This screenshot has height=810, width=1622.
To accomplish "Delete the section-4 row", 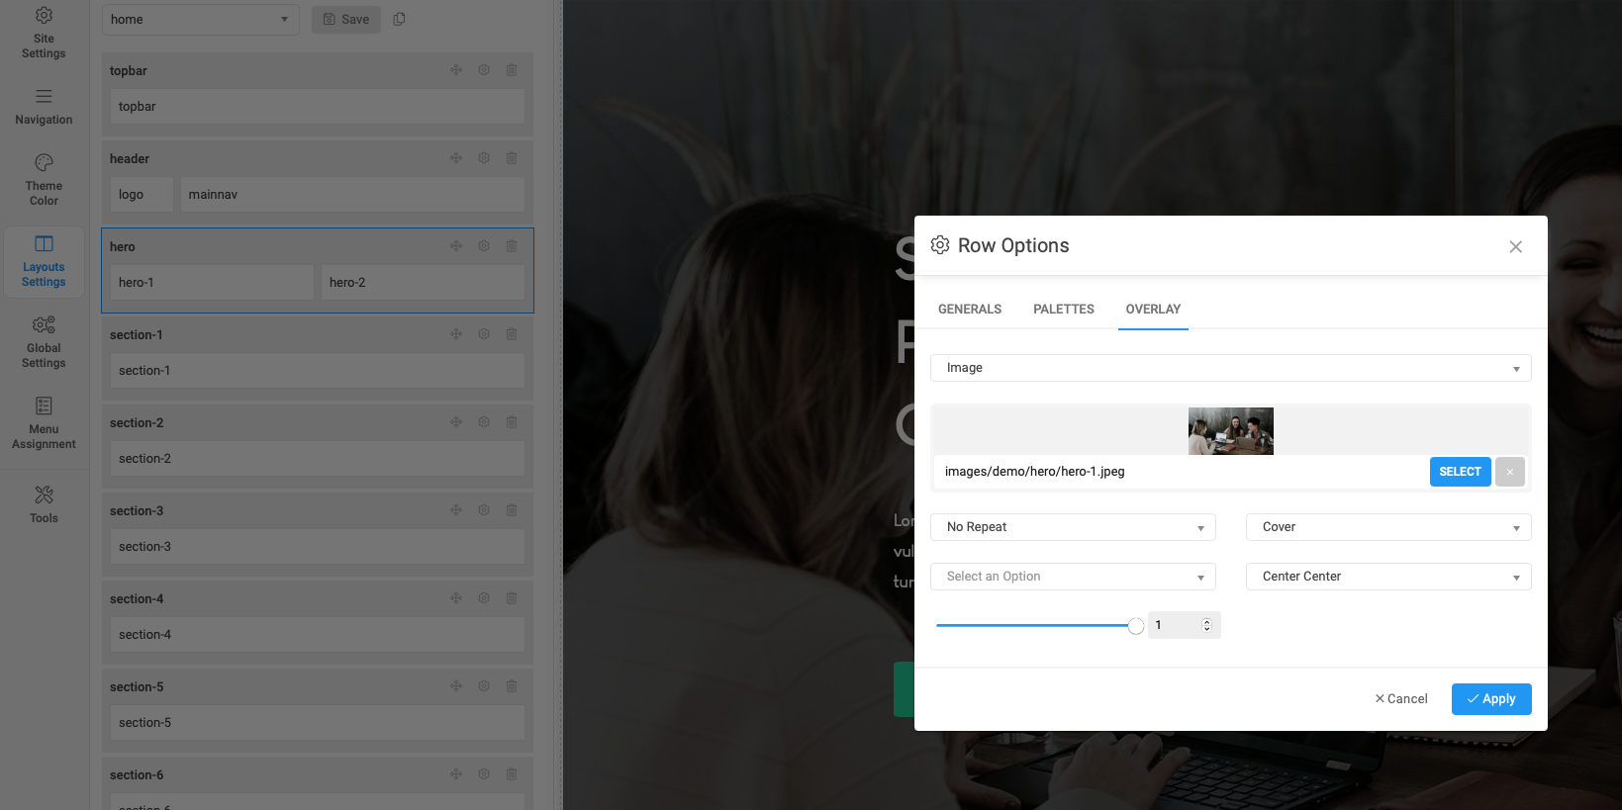I will pos(512,598).
